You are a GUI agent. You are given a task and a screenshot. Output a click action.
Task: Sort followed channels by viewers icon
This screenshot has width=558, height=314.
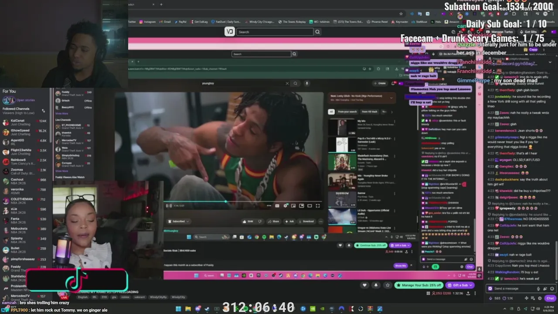pos(43,111)
